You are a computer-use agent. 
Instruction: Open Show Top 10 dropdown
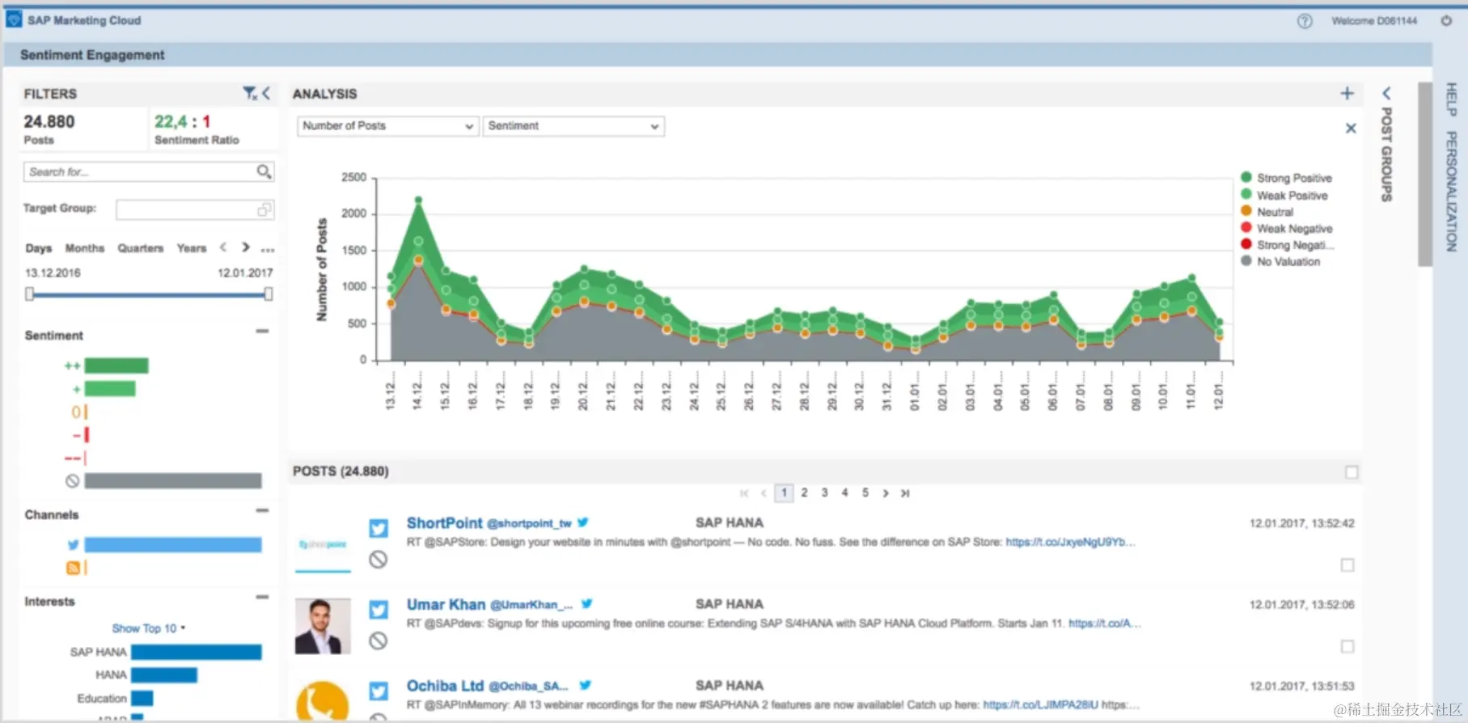tap(148, 628)
